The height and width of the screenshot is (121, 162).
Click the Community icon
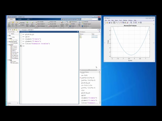(x=82, y=22)
